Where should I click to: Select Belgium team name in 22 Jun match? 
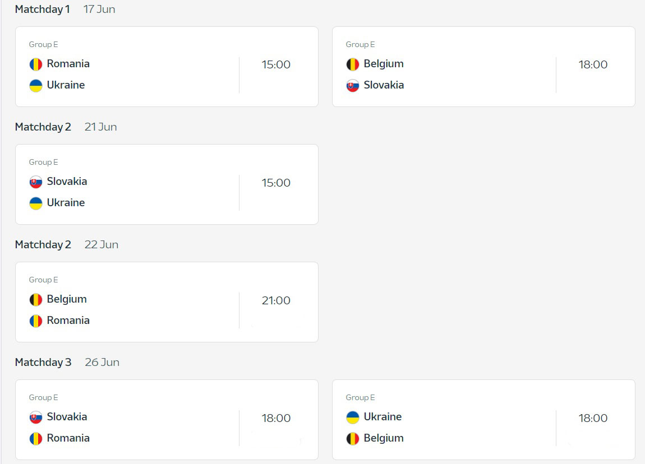pyautogui.click(x=67, y=299)
